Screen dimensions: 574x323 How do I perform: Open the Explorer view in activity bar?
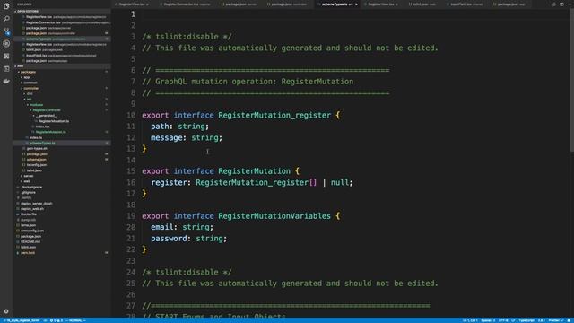point(6,6)
